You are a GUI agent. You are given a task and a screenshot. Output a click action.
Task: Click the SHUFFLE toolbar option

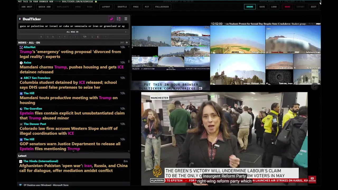point(122,7)
